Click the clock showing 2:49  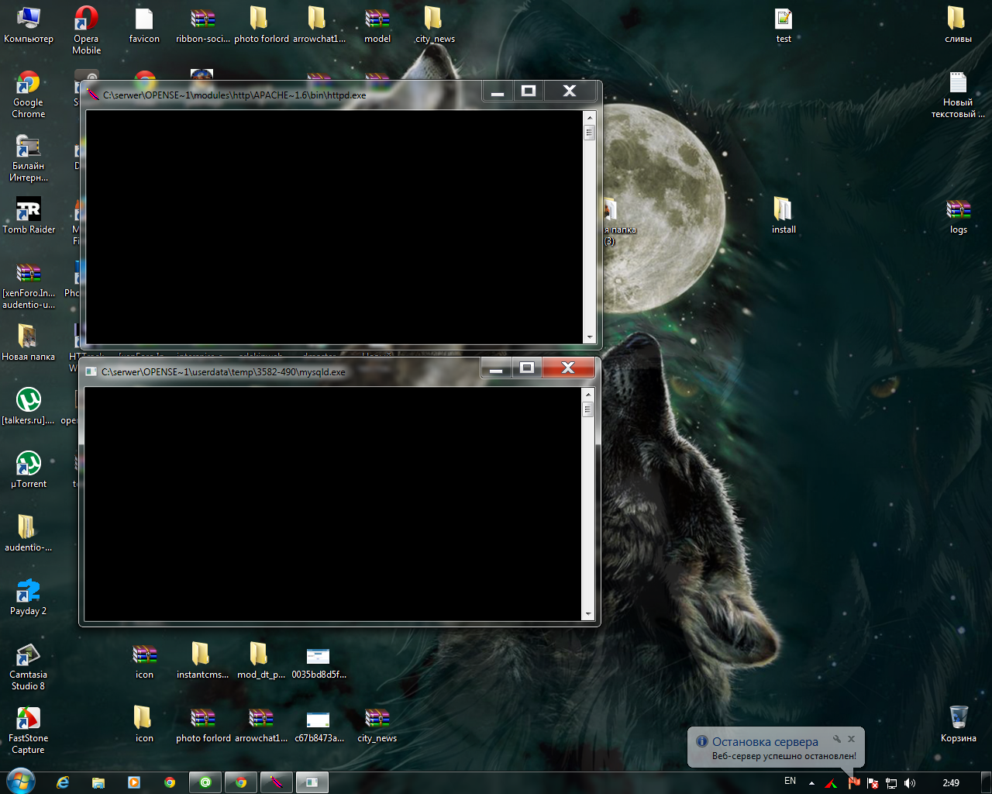click(x=951, y=782)
